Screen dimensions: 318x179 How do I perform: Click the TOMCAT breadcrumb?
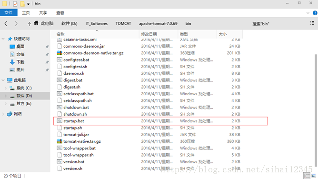pos(123,23)
